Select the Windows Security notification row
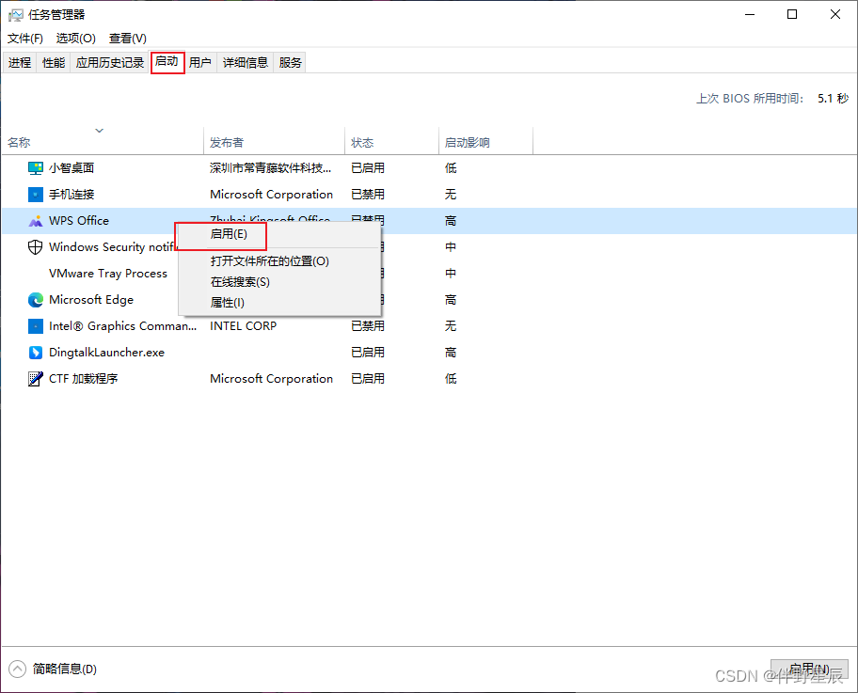The width and height of the screenshot is (858, 693). [112, 247]
